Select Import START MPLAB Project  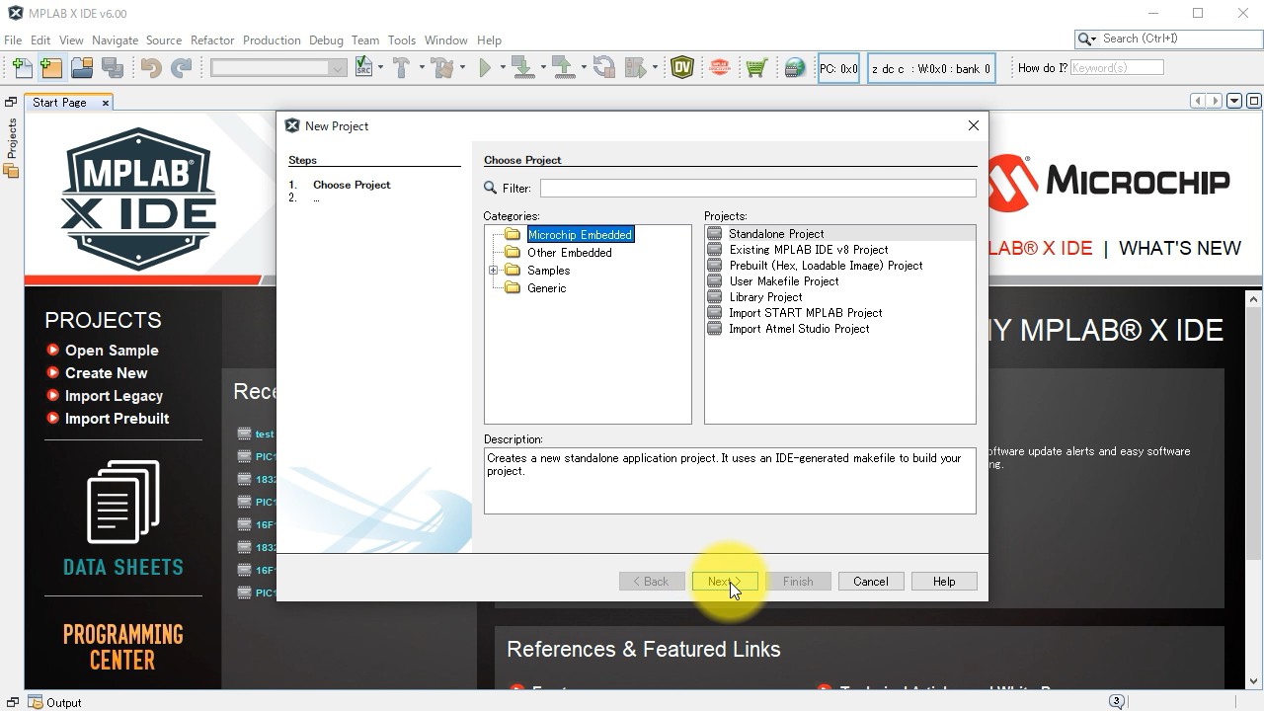[x=805, y=313]
